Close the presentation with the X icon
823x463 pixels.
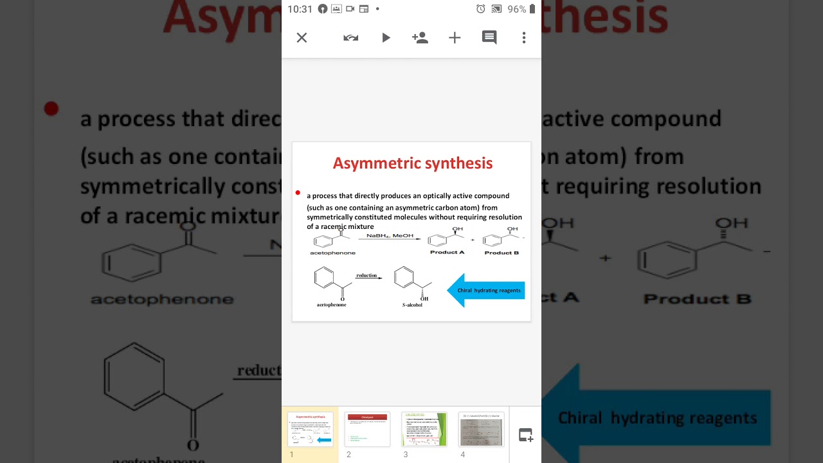pos(302,38)
